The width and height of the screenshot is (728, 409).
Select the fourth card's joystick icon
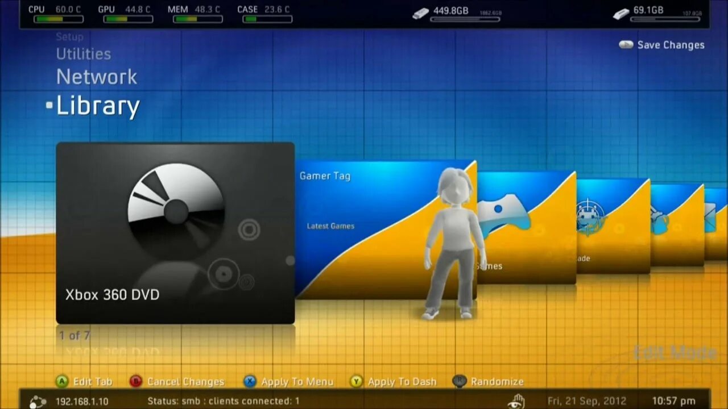[x=660, y=221]
